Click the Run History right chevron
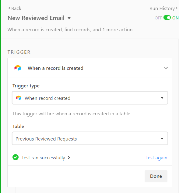The image size is (179, 193). [x=177, y=8]
